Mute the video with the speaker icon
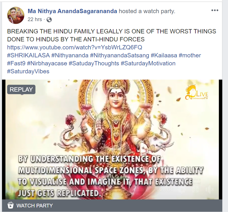228x212 pixels. [x=209, y=189]
